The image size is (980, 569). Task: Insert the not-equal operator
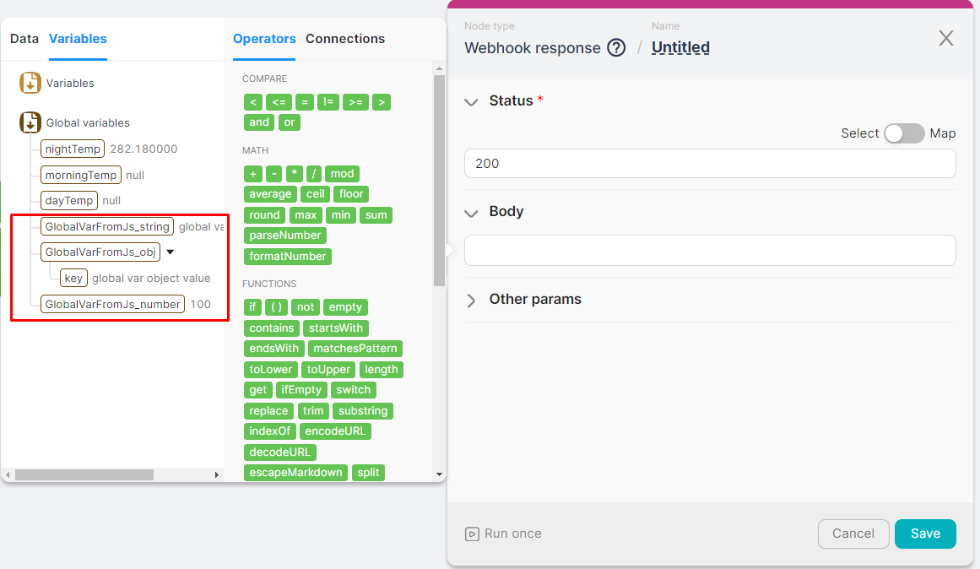[x=328, y=102]
